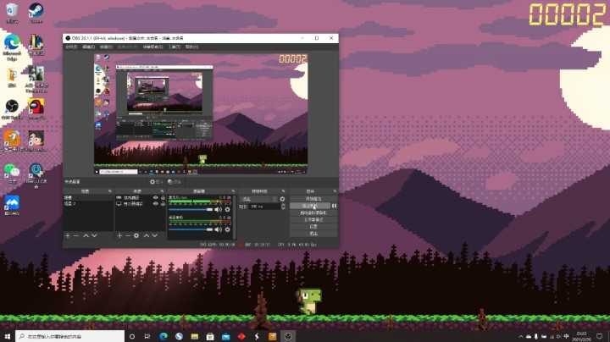This screenshot has height=342, width=610.
Task: Click the transition duration input field
Action: [264, 207]
